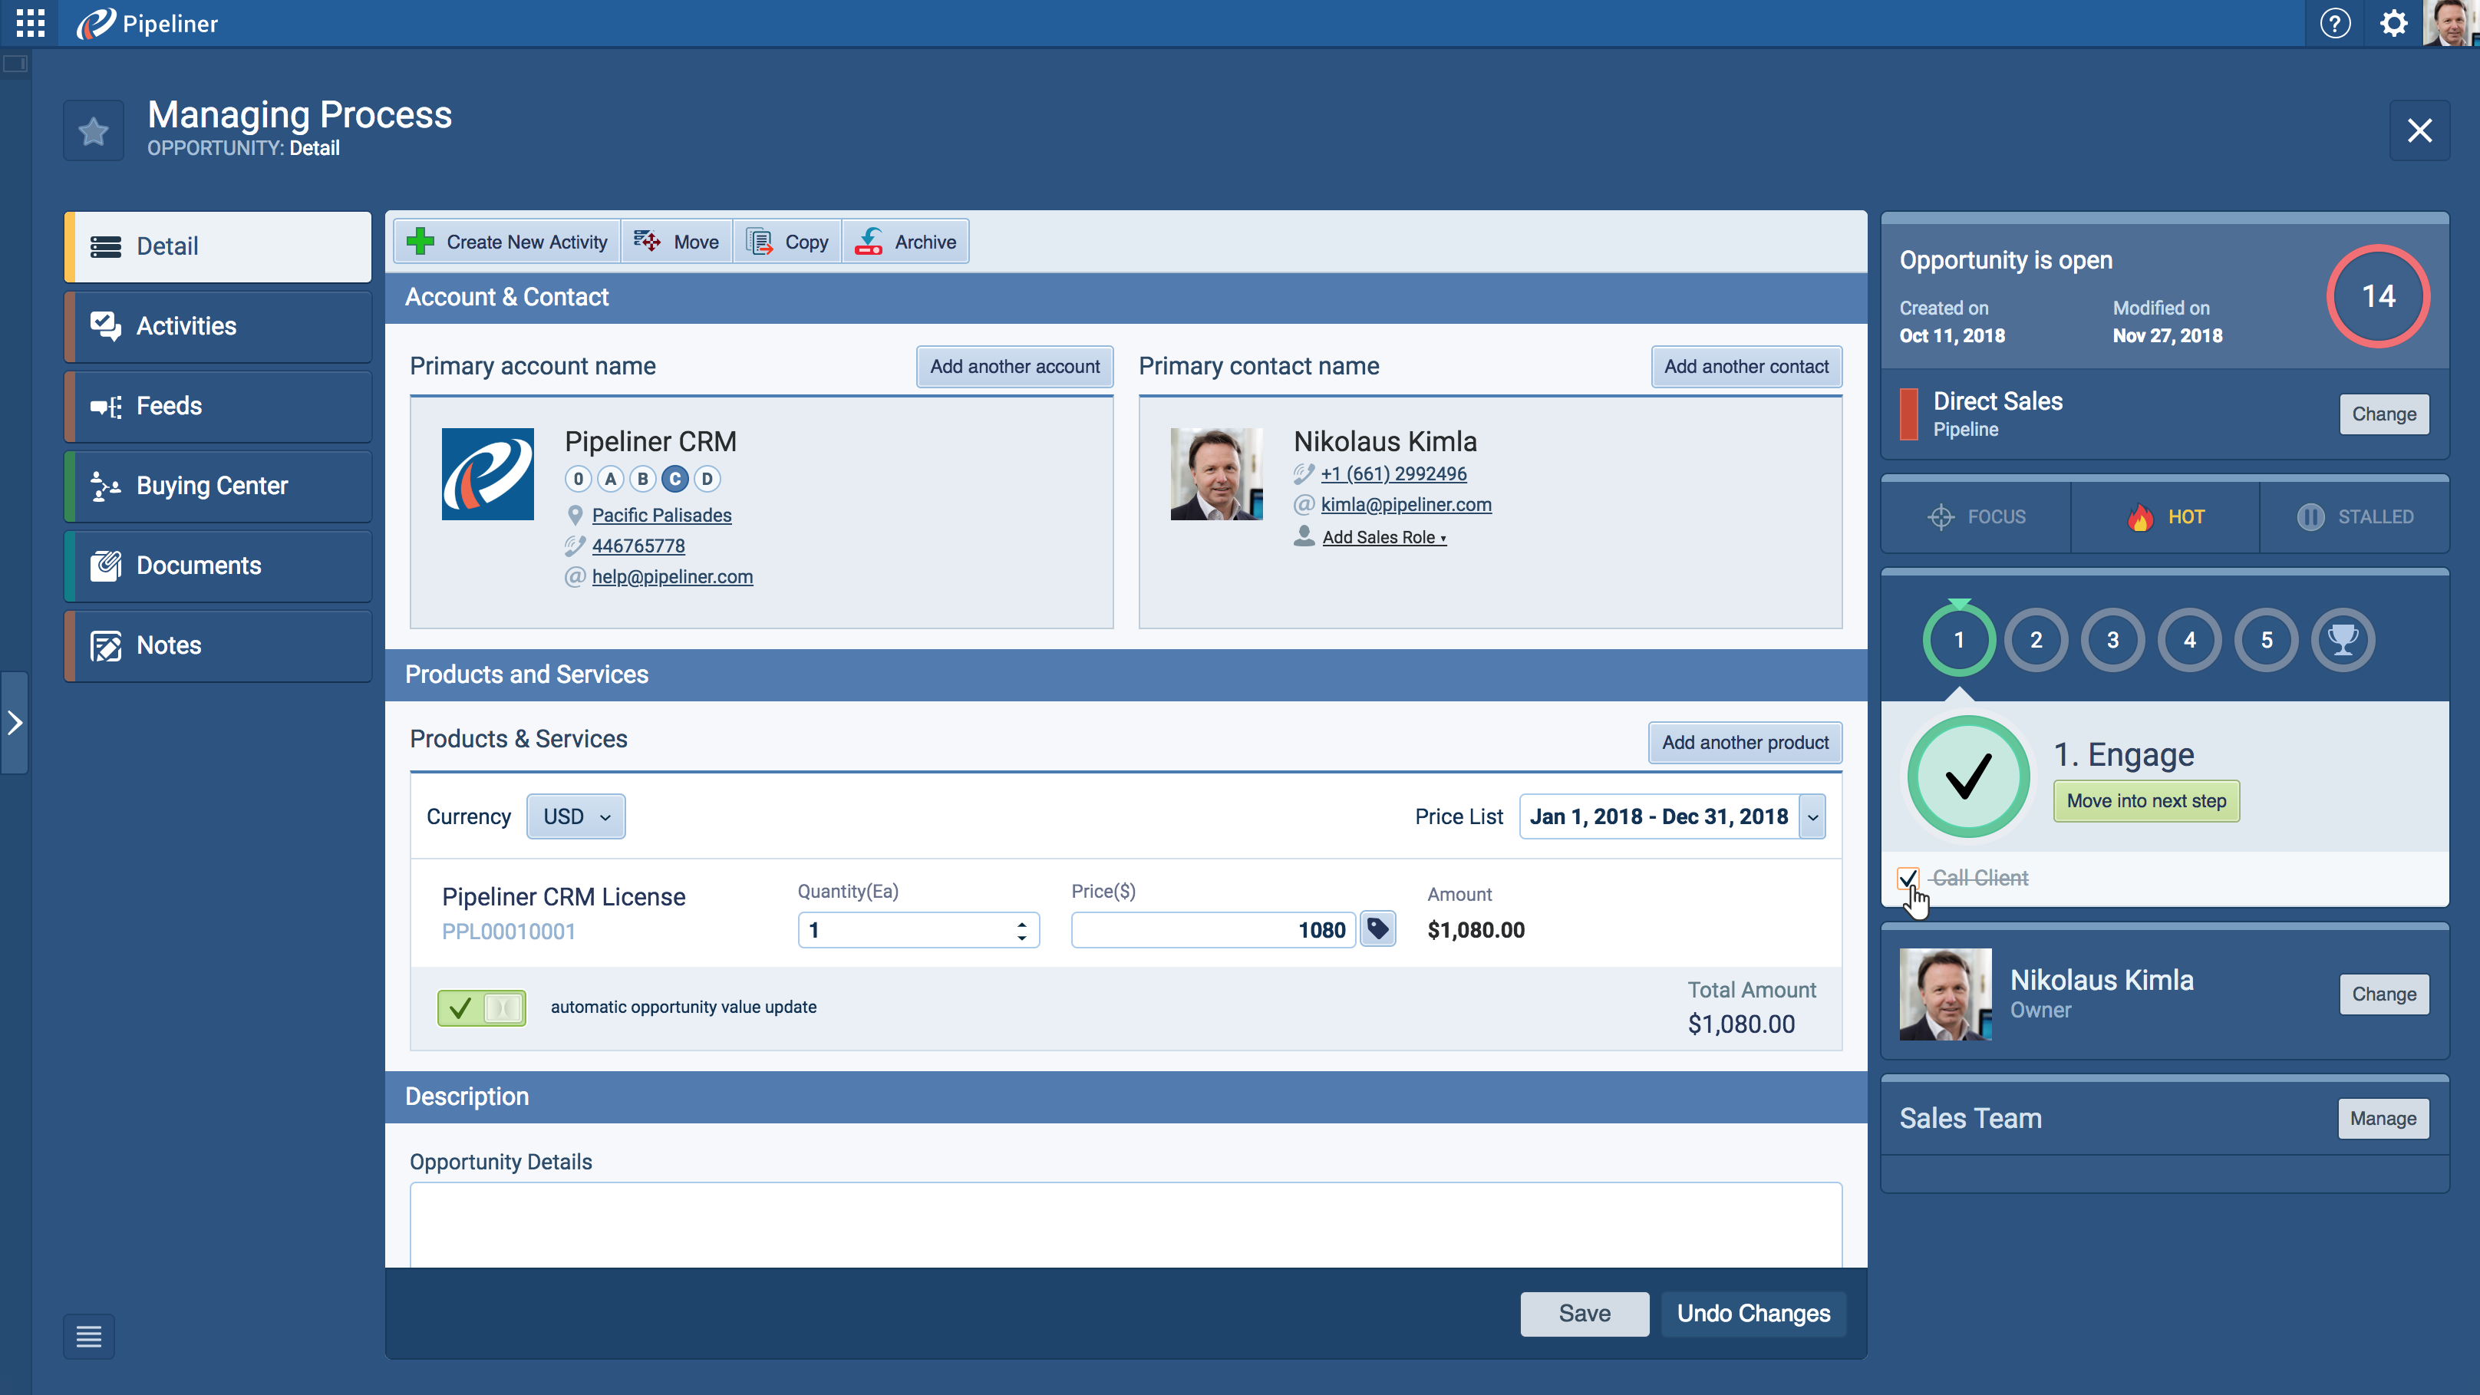Toggle the HOT flag
Image resolution: width=2480 pixels, height=1395 pixels.
[2165, 517]
